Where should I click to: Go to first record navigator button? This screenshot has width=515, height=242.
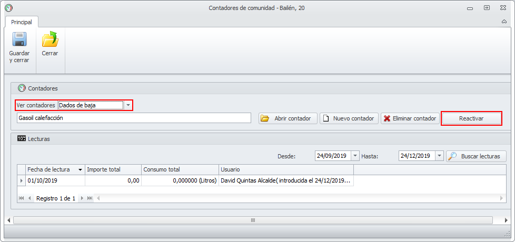pyautogui.click(x=22, y=198)
